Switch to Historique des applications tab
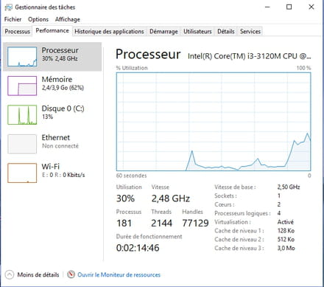 [109, 32]
